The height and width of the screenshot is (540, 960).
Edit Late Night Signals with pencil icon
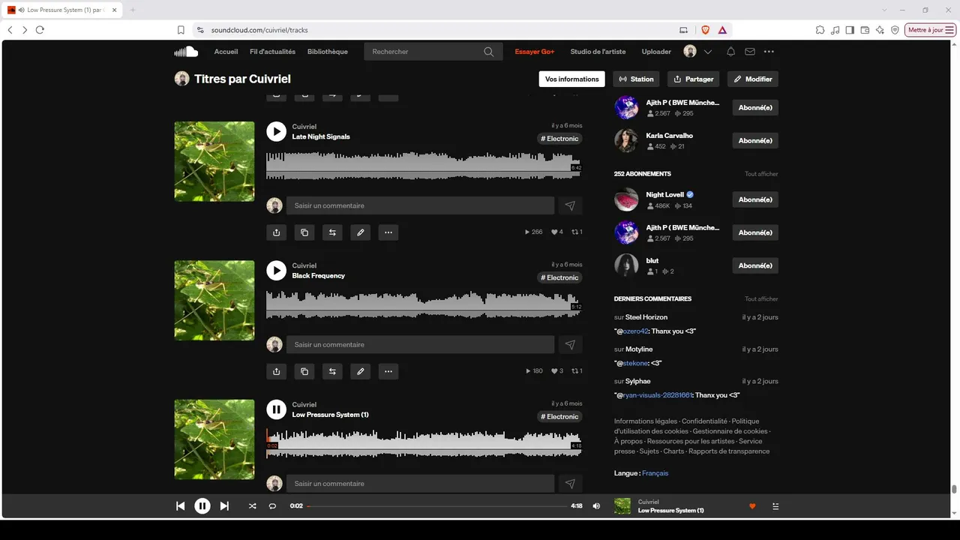361,232
